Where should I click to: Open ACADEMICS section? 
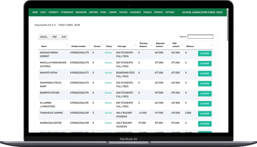click(x=135, y=12)
